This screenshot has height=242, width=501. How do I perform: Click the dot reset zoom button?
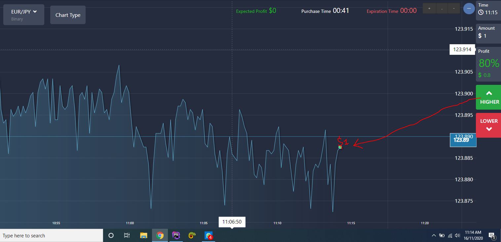pyautogui.click(x=442, y=8)
